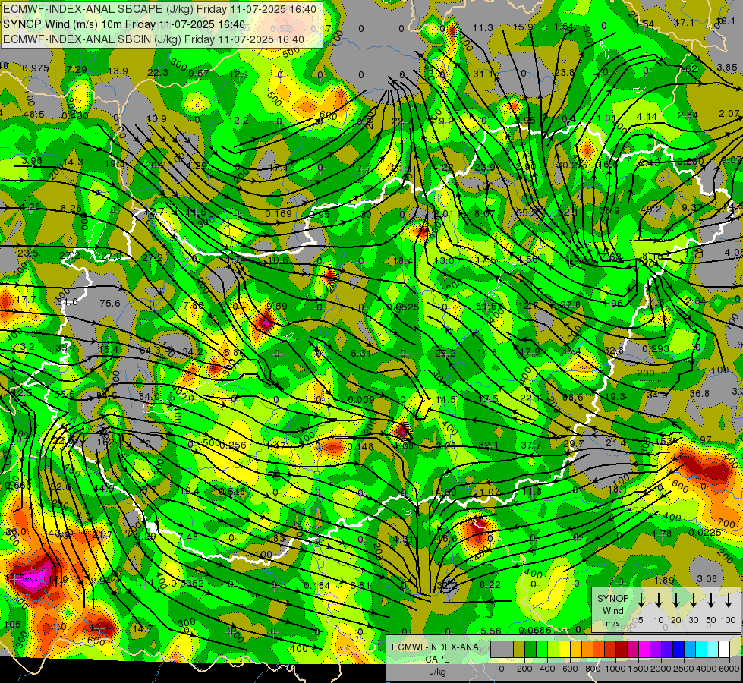Click the station value 4.97
The image size is (743, 683).
(x=700, y=440)
